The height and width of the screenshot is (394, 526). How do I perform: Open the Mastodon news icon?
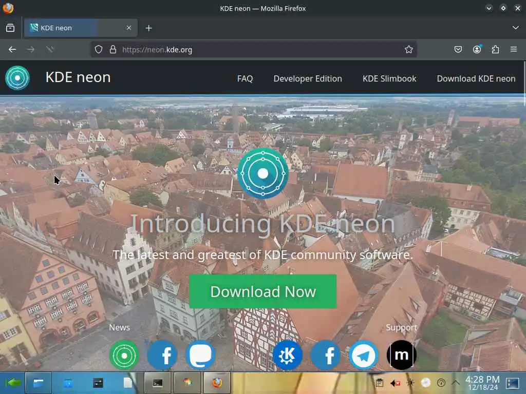[201, 355]
